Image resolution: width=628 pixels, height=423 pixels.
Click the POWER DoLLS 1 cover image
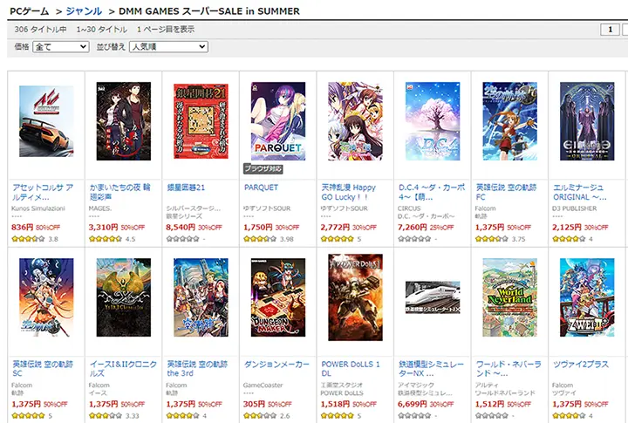pos(355,297)
